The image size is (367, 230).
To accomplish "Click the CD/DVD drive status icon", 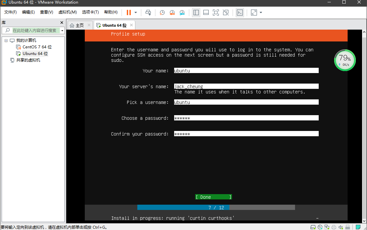I will click(320, 227).
